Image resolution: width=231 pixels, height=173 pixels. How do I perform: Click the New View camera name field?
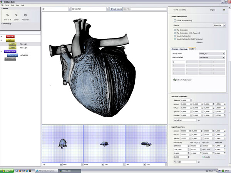(145, 9)
